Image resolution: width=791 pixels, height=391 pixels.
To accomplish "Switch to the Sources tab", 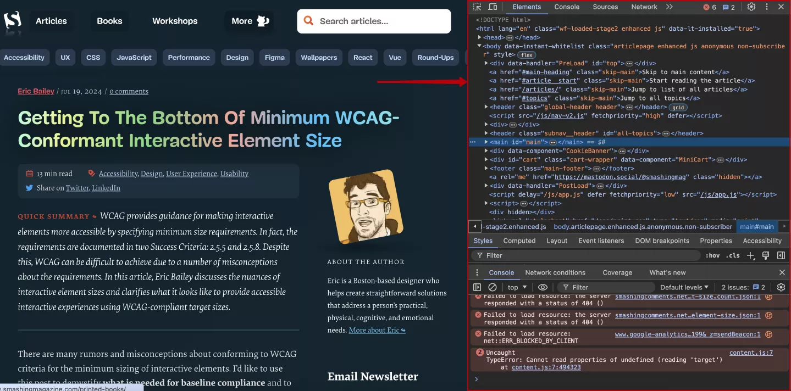I will pyautogui.click(x=605, y=7).
